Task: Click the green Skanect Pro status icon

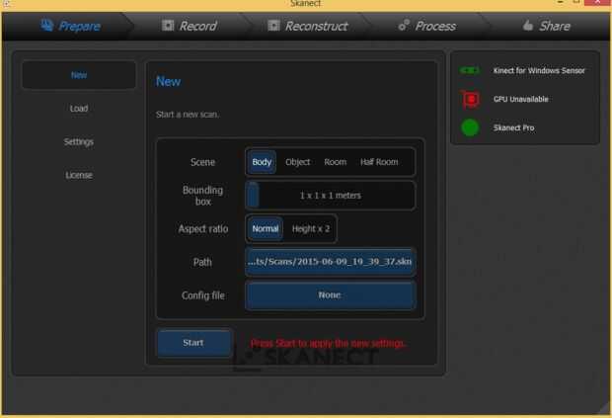Action: (x=470, y=127)
